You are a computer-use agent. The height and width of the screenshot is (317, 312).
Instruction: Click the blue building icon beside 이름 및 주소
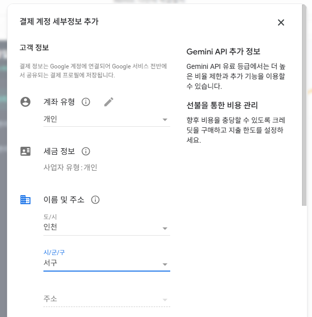(25, 200)
